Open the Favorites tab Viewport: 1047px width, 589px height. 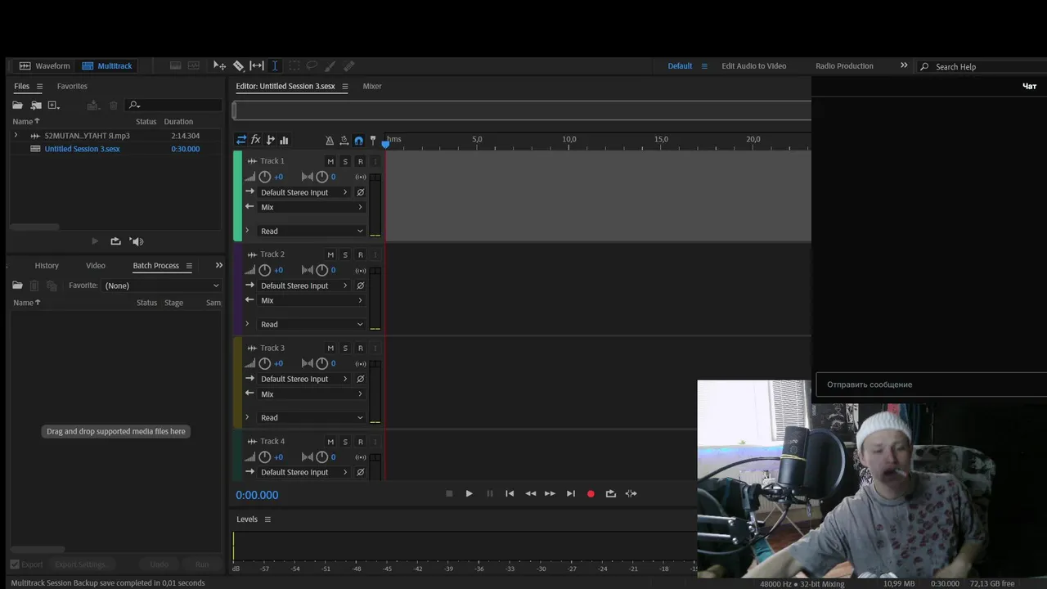point(72,86)
